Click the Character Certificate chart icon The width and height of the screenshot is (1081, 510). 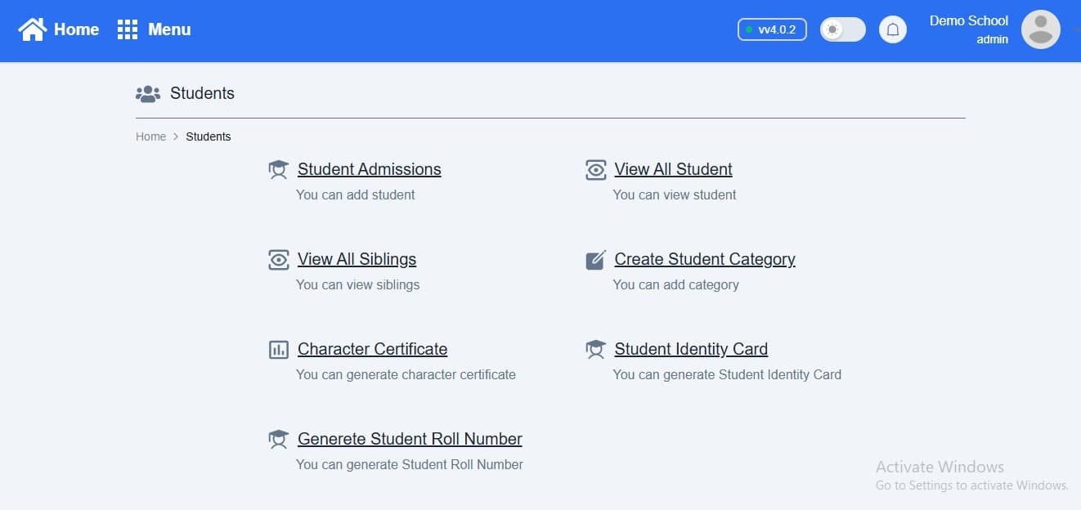tap(279, 350)
